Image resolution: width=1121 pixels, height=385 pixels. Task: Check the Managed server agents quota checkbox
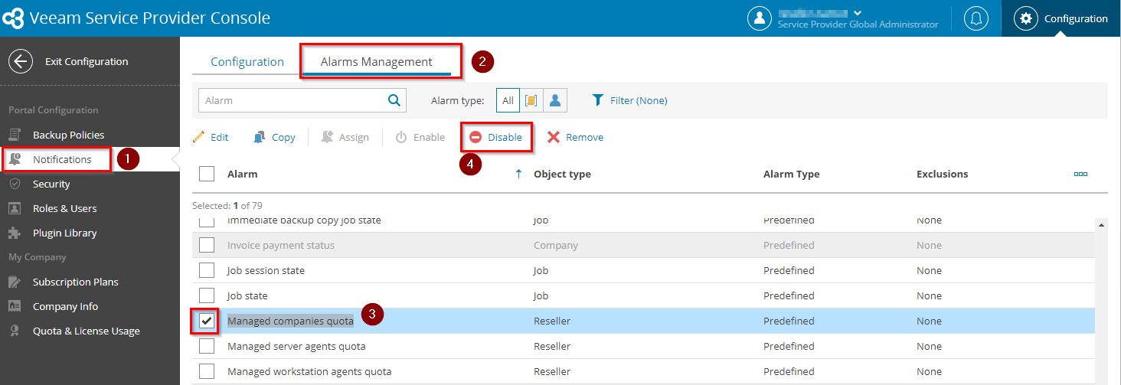[207, 346]
